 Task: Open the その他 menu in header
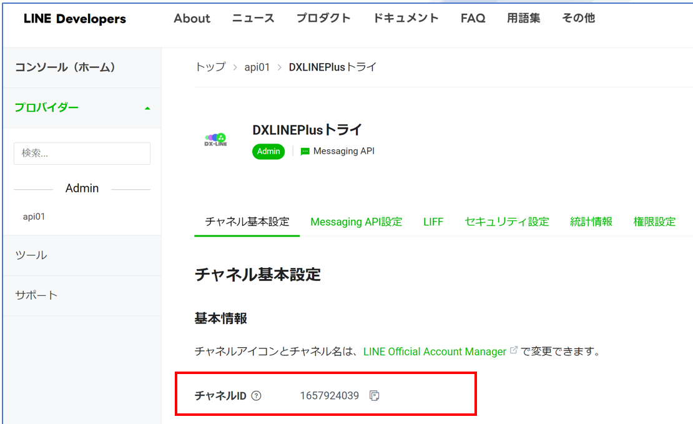click(x=578, y=18)
